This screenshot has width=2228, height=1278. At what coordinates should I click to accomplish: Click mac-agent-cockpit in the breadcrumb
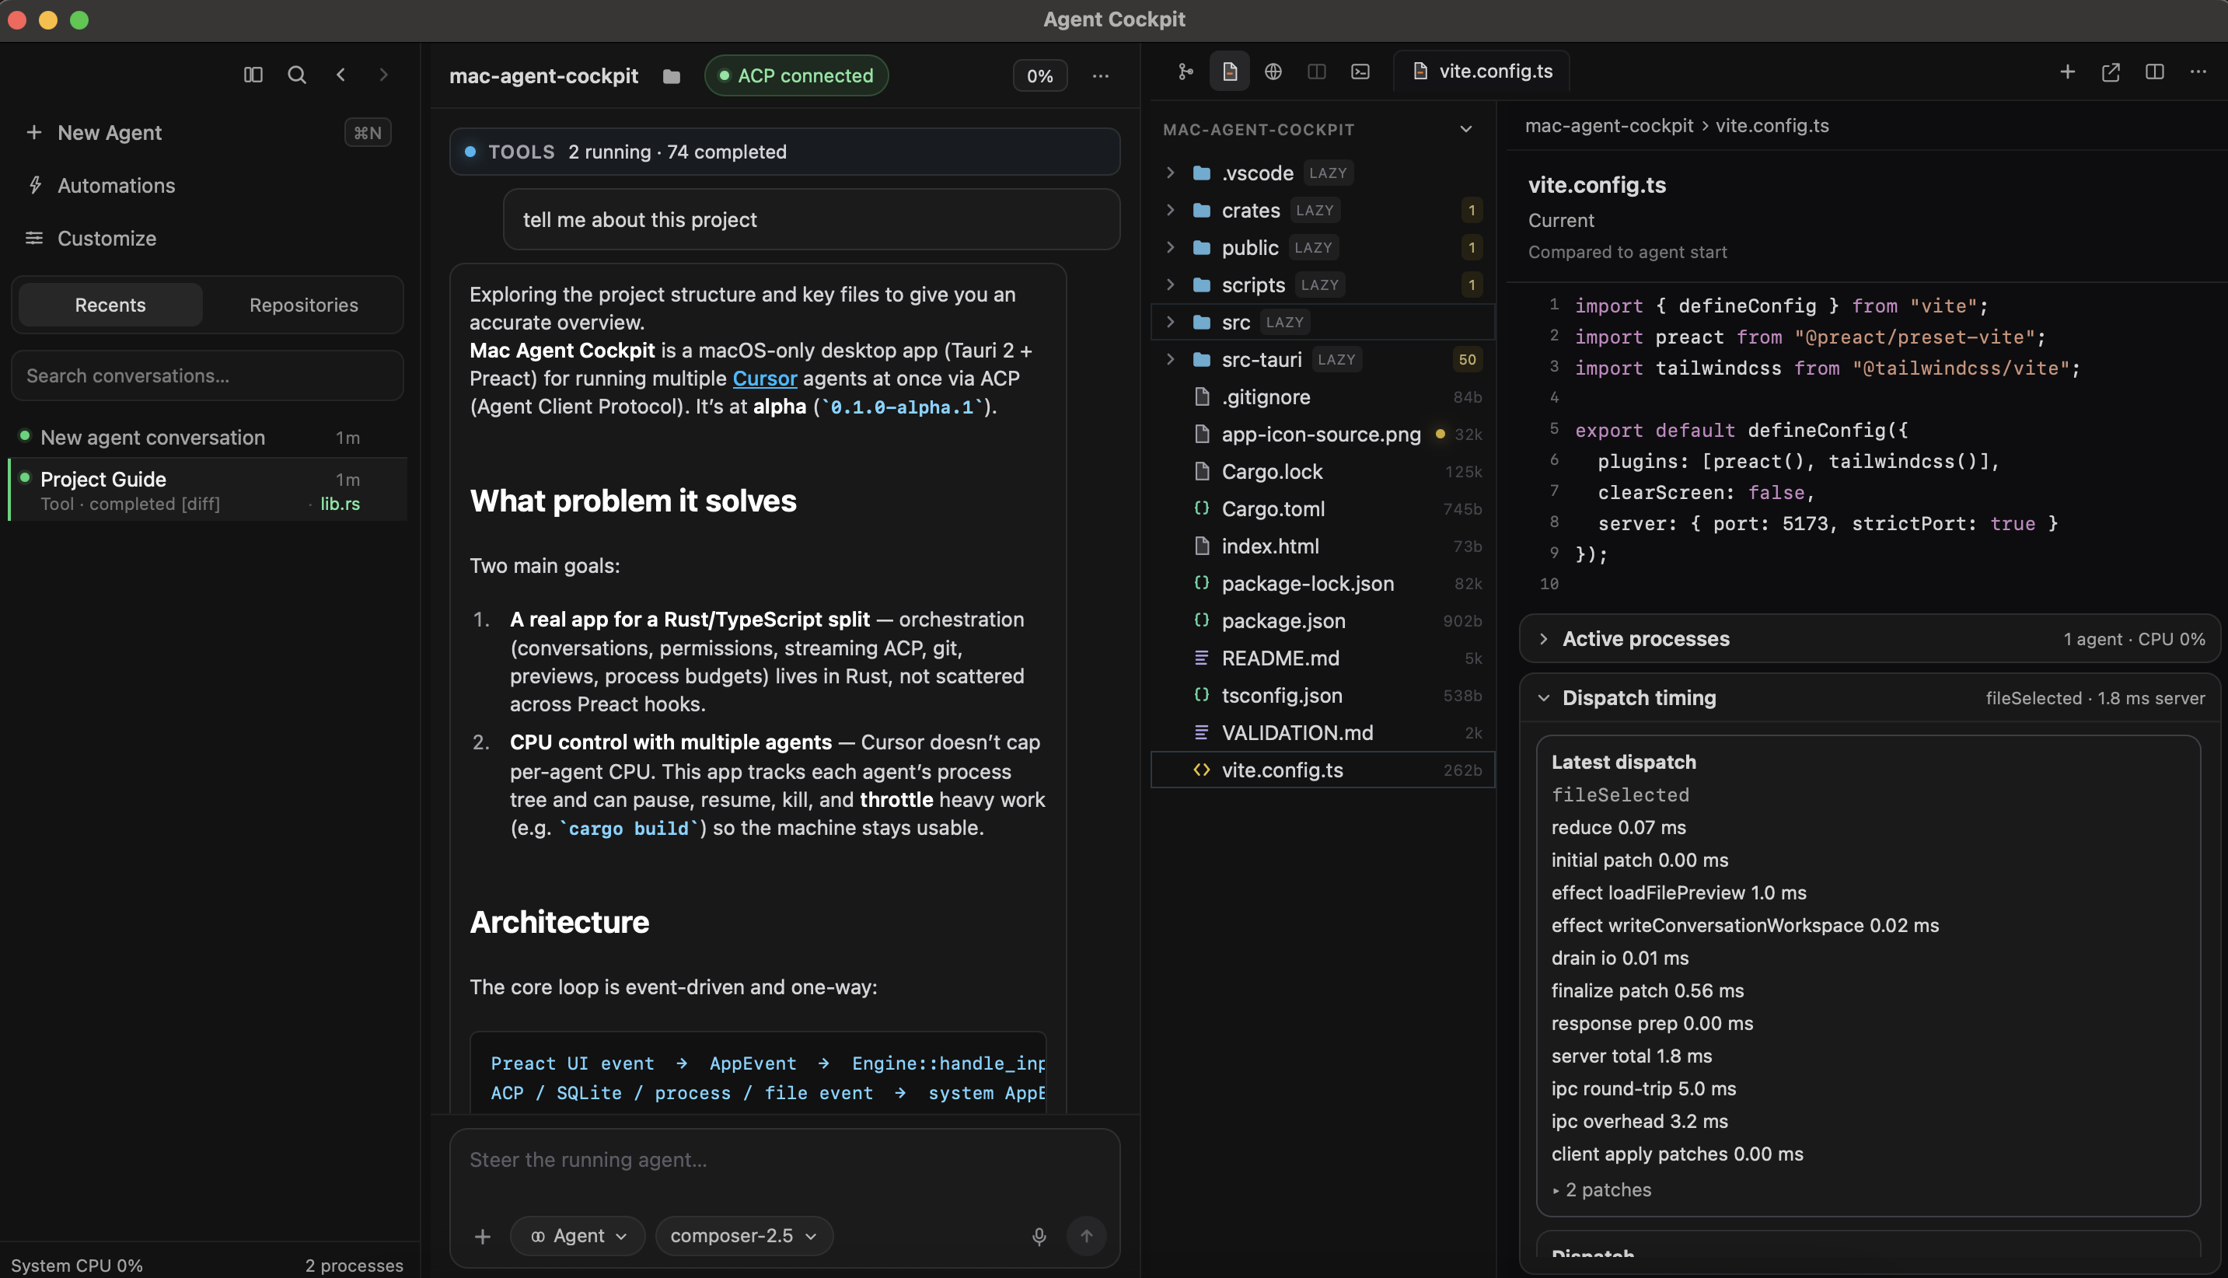[x=1608, y=125]
